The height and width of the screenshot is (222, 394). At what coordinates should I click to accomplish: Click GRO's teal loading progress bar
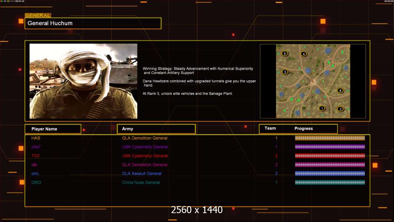330,182
